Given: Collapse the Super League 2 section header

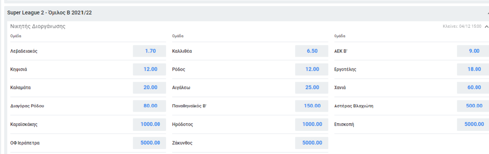Looking at the screenshot, I should 487,13.
